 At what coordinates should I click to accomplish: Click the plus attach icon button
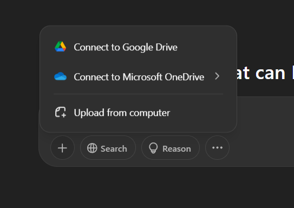[62, 148]
